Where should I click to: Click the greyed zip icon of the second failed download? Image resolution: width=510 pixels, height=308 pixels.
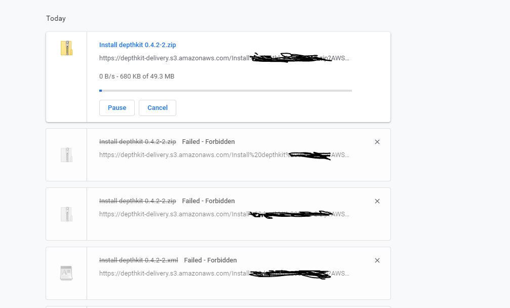point(66,214)
